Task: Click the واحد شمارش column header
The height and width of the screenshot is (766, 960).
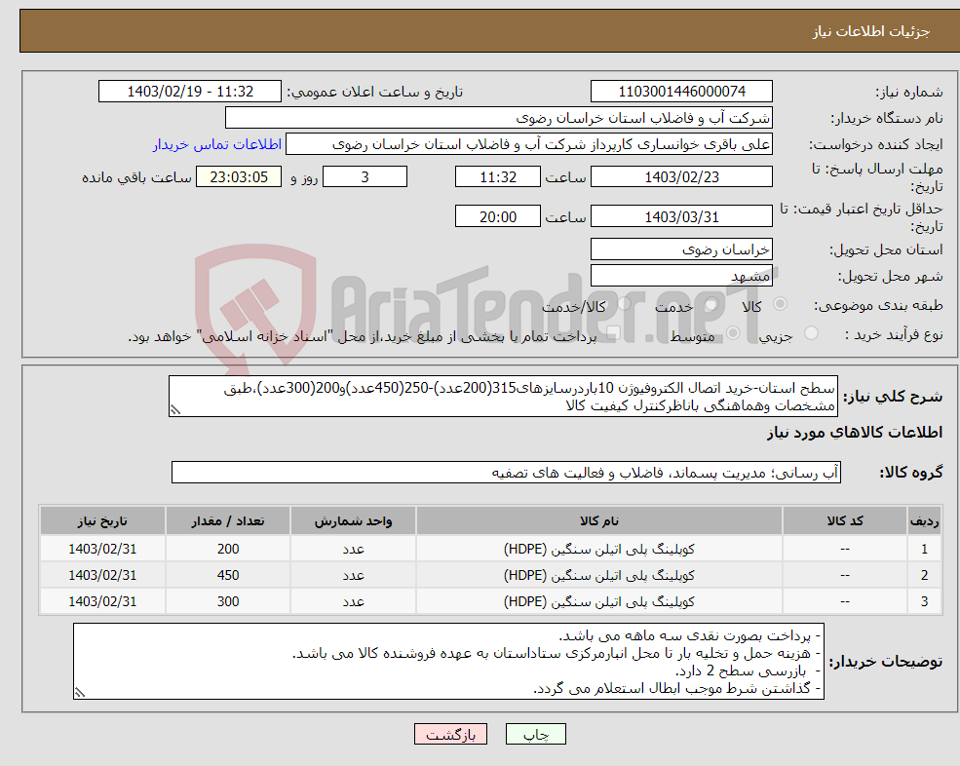Action: [x=353, y=521]
